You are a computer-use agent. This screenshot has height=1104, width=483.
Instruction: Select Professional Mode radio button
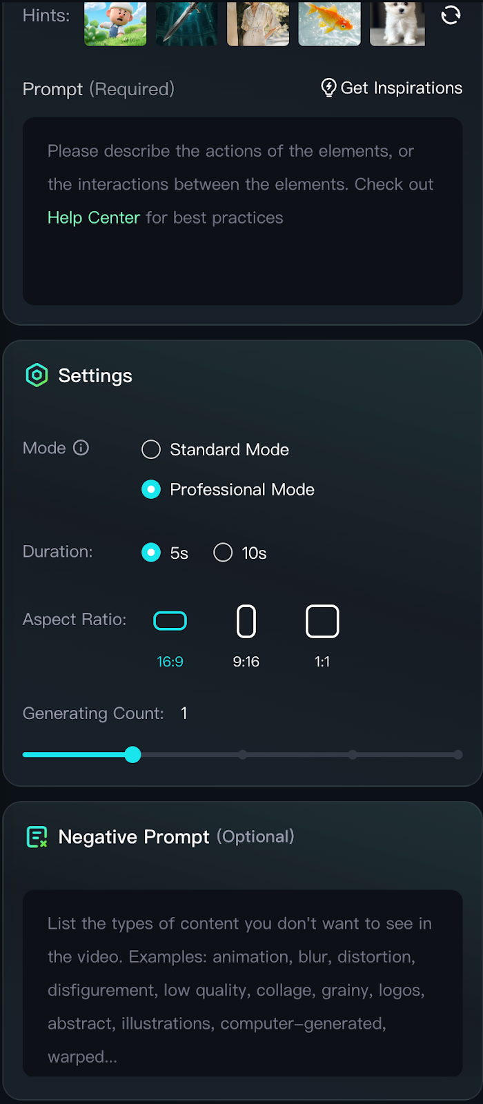pyautogui.click(x=151, y=490)
